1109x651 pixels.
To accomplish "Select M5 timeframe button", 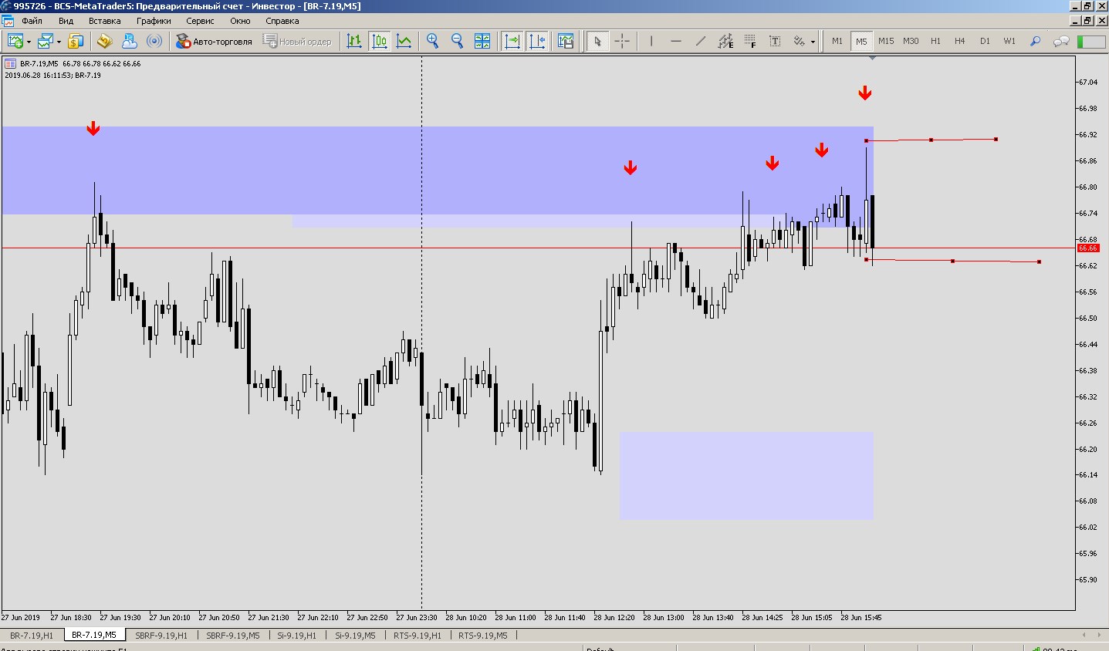I will pyautogui.click(x=861, y=41).
